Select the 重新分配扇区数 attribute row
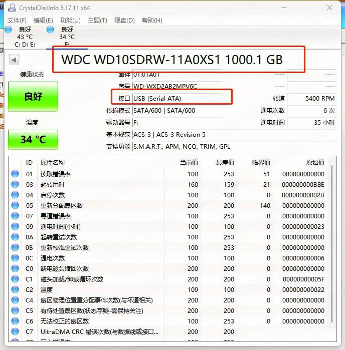 (62, 206)
